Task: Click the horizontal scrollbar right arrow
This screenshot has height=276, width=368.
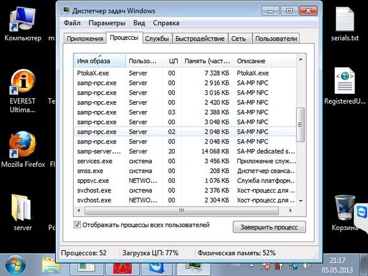Action: click(291, 210)
